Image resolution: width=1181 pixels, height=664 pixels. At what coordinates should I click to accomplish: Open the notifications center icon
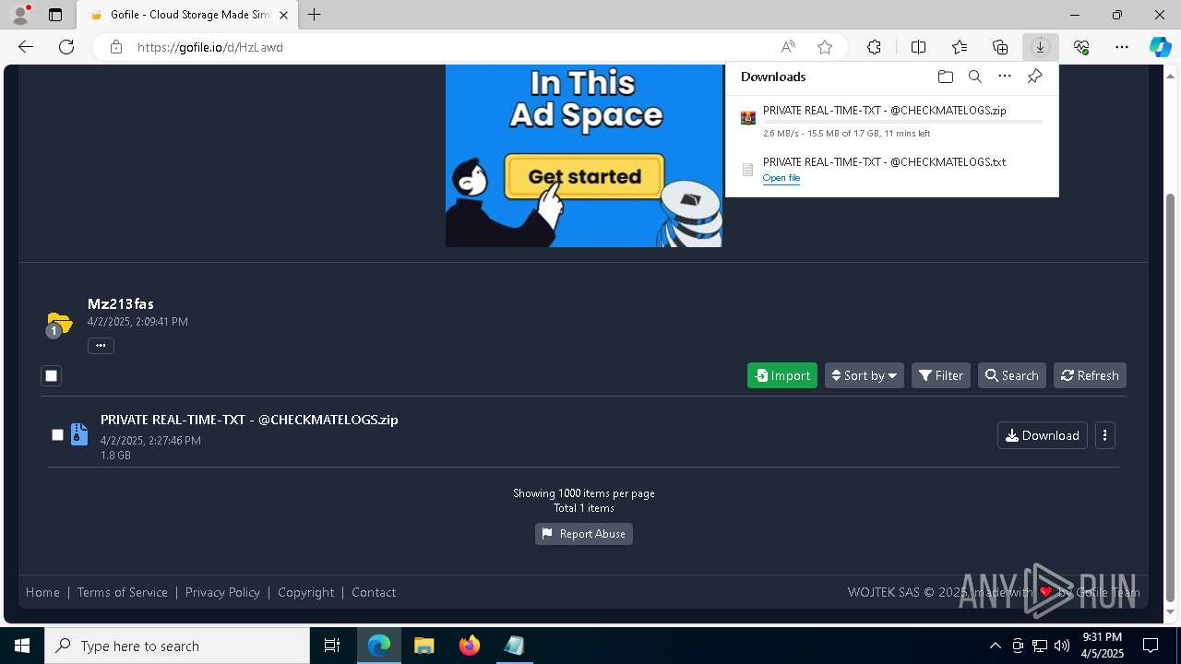click(x=1151, y=646)
